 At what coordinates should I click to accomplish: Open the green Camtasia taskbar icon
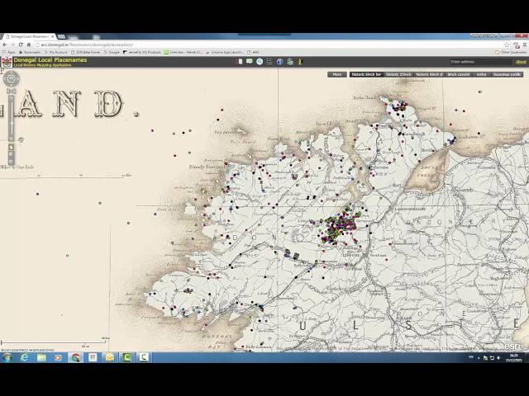click(126, 357)
